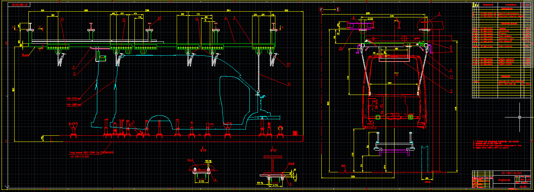The image size is (534, 192).
Task: Select callout 11 right of the hanging chain
Action: [289, 84]
